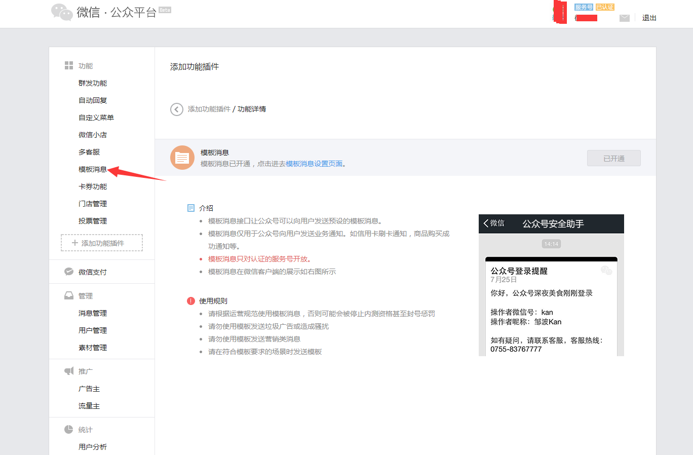Screen dimensions: 693x455
Task: Open 门店管理 in the sidebar
Action: (x=93, y=204)
